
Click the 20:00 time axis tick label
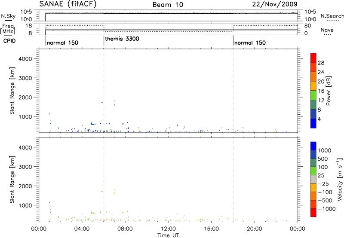[254, 229]
